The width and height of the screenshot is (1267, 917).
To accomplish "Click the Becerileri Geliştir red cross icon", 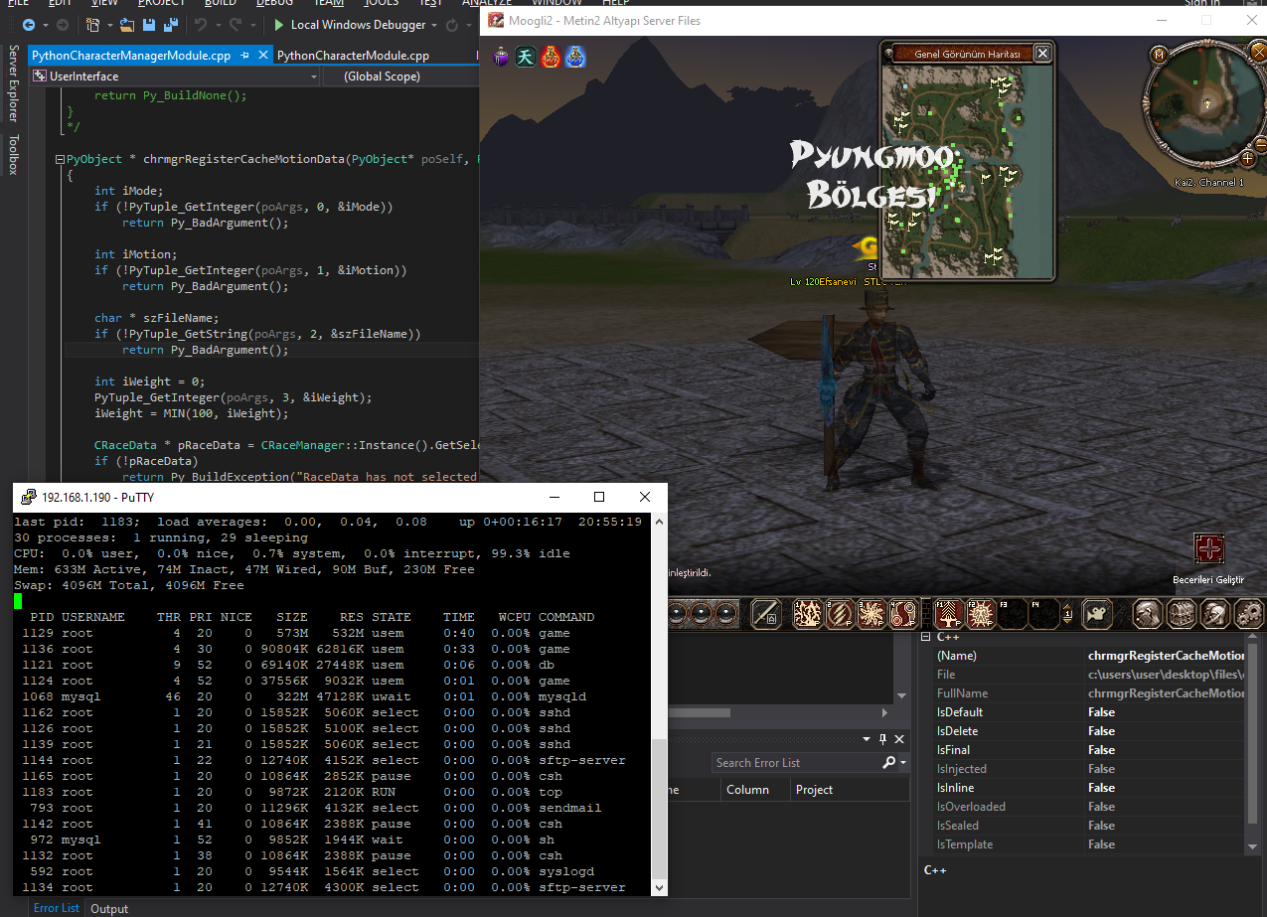I will [1209, 549].
